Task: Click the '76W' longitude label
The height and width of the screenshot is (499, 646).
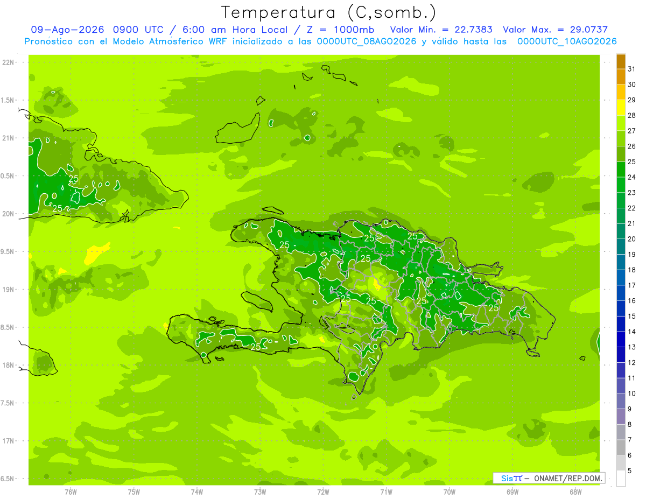Action: (71, 491)
